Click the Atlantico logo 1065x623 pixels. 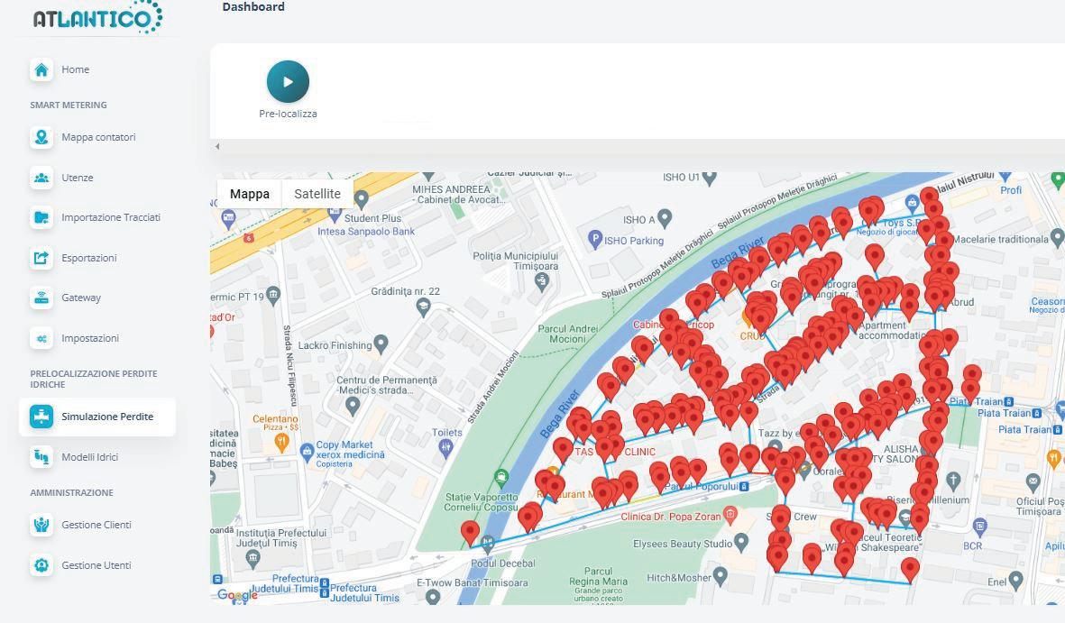coord(97,17)
